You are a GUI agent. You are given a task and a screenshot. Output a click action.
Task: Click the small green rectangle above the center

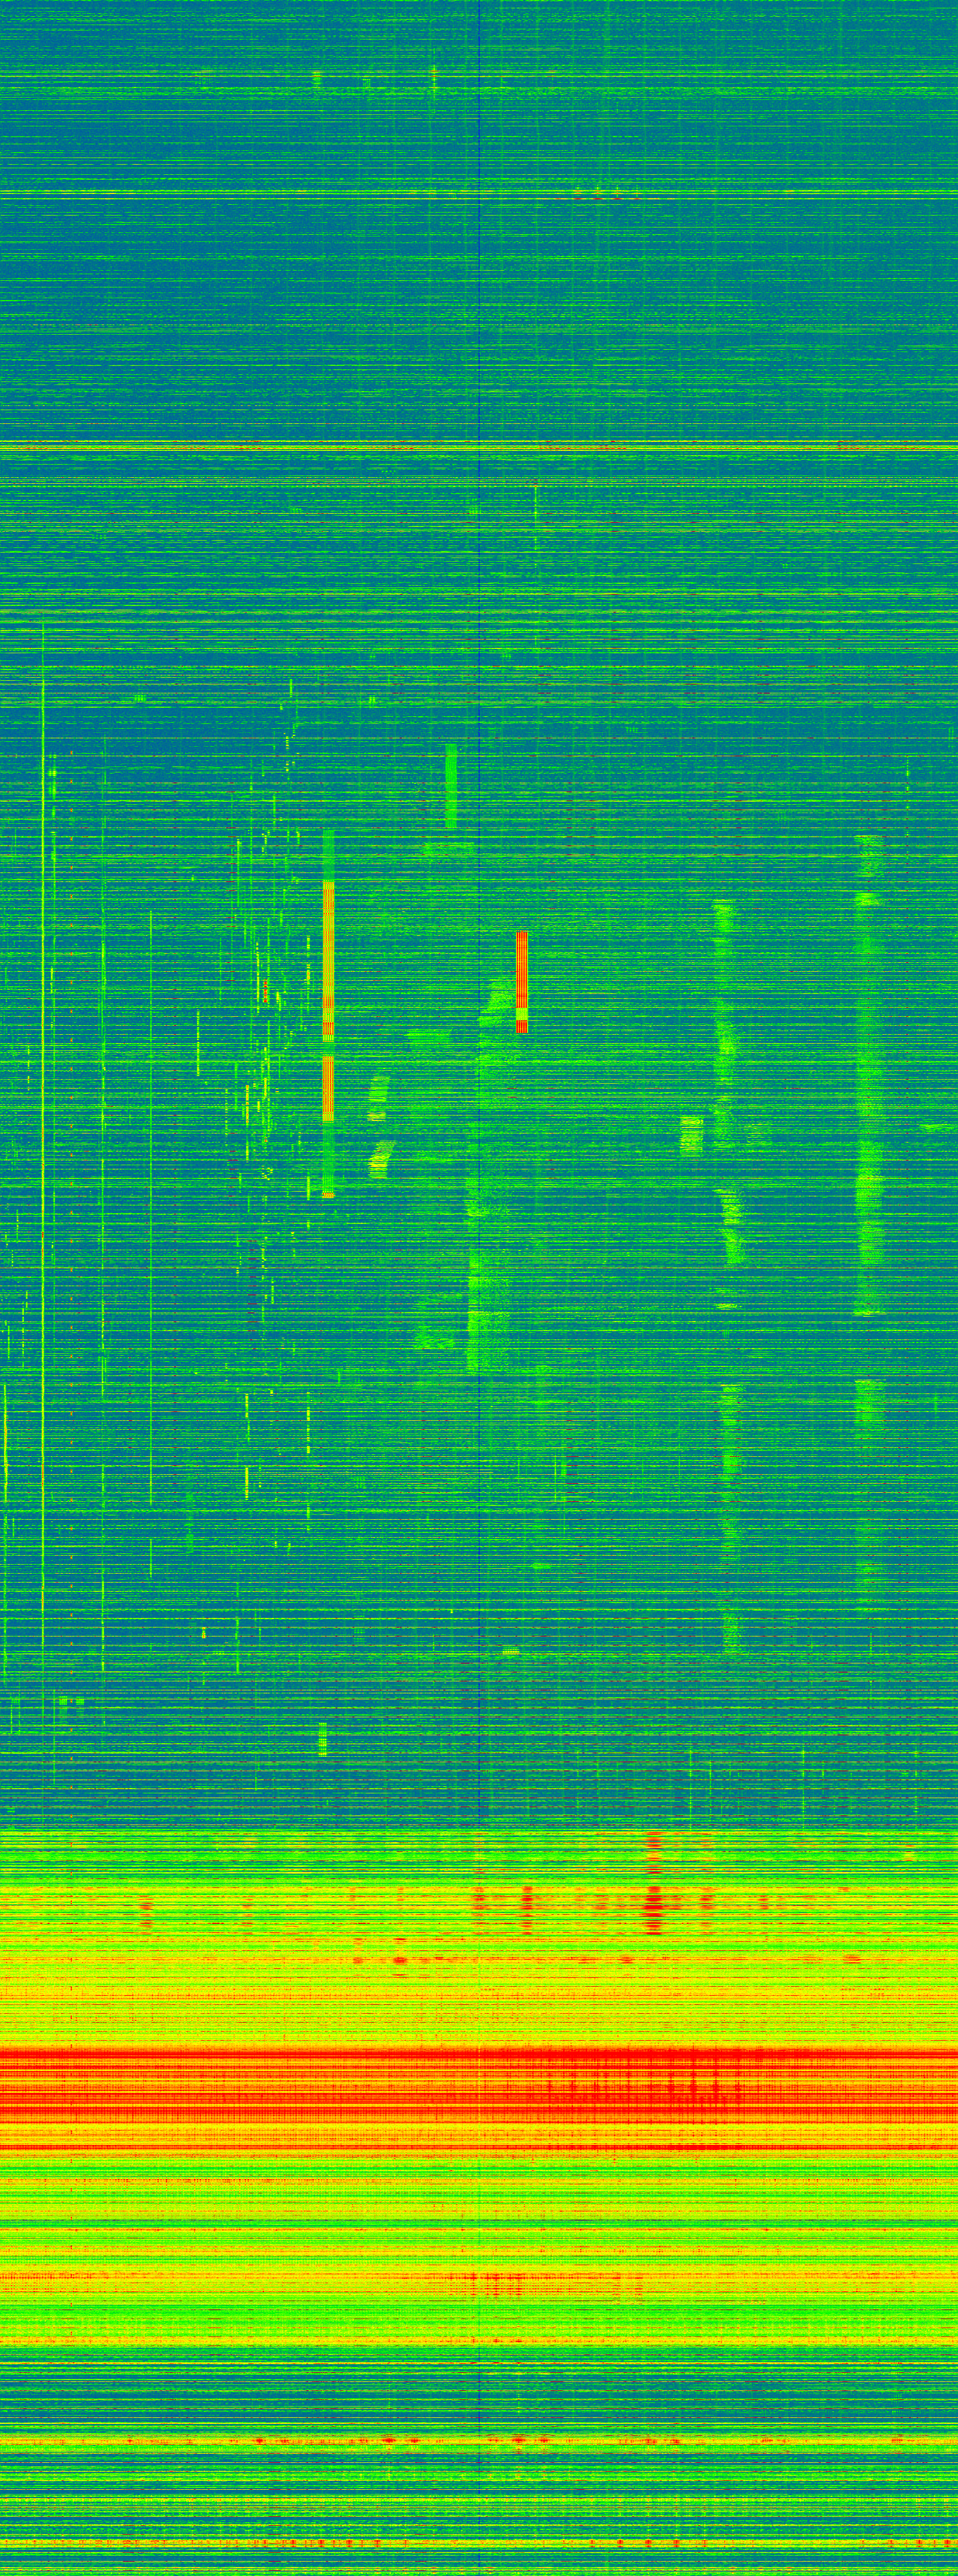451,786
